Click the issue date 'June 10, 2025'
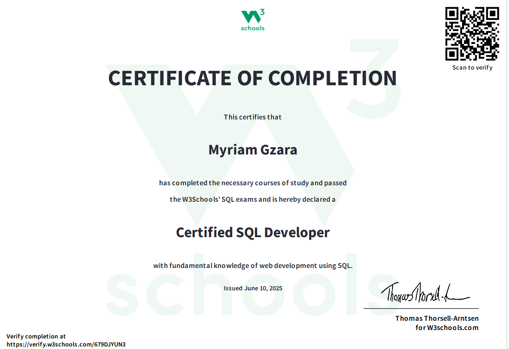The height and width of the screenshot is (349, 509). pyautogui.click(x=252, y=288)
